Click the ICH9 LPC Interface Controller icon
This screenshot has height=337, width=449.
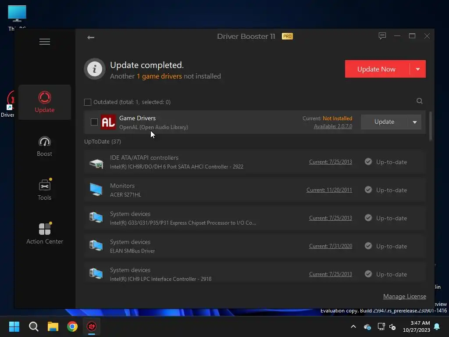[x=96, y=274]
